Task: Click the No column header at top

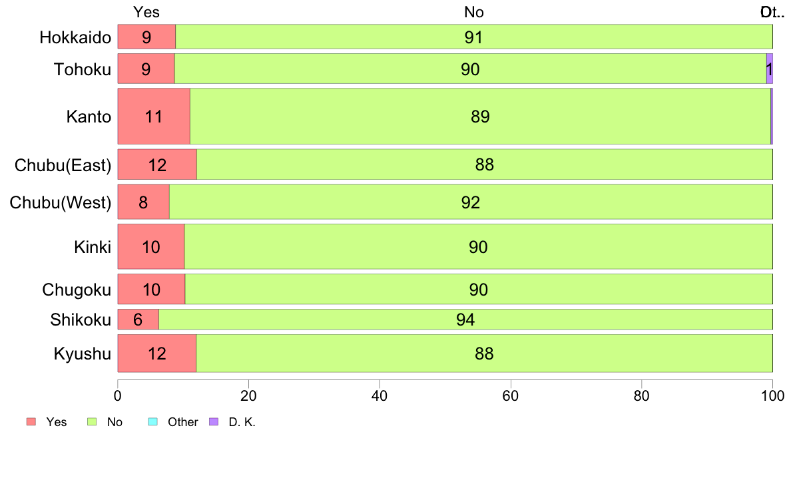Action: pyautogui.click(x=473, y=12)
